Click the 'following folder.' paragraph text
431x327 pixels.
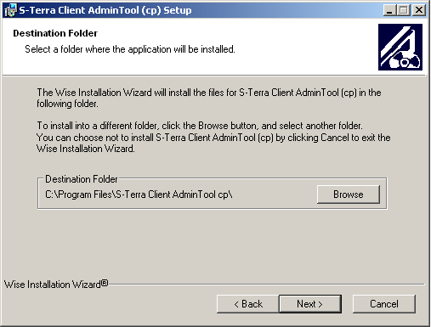click(67, 104)
